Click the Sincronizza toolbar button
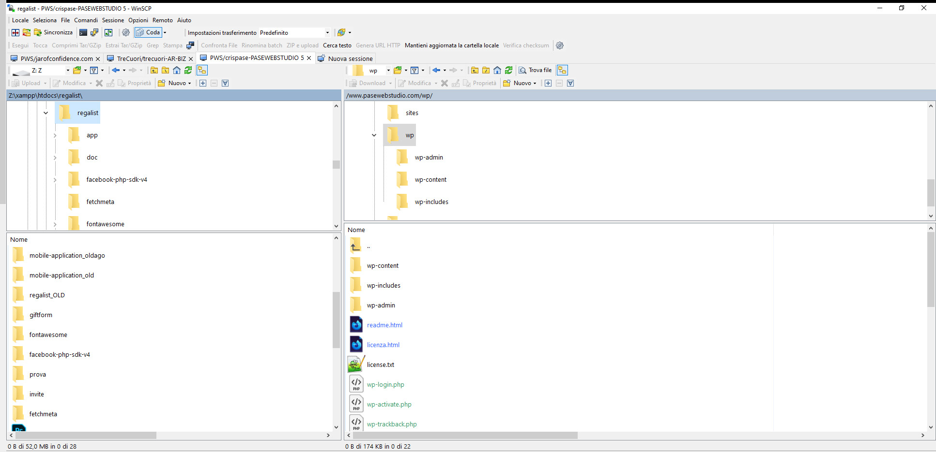This screenshot has height=452, width=936. coord(53,32)
